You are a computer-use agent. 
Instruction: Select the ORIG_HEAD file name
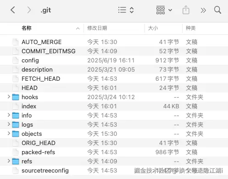[x=39, y=143]
